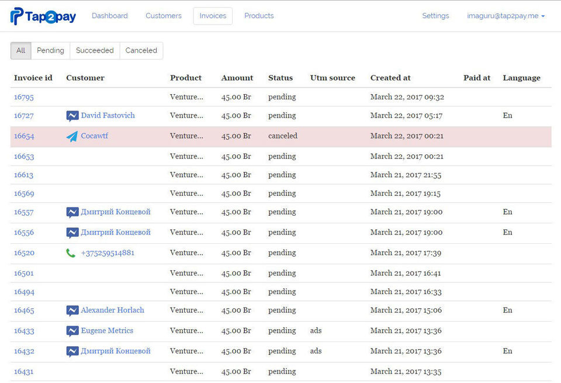Screen dimensions: 561x383
Task: Click the Tap2pay logo
Action: (43, 16)
